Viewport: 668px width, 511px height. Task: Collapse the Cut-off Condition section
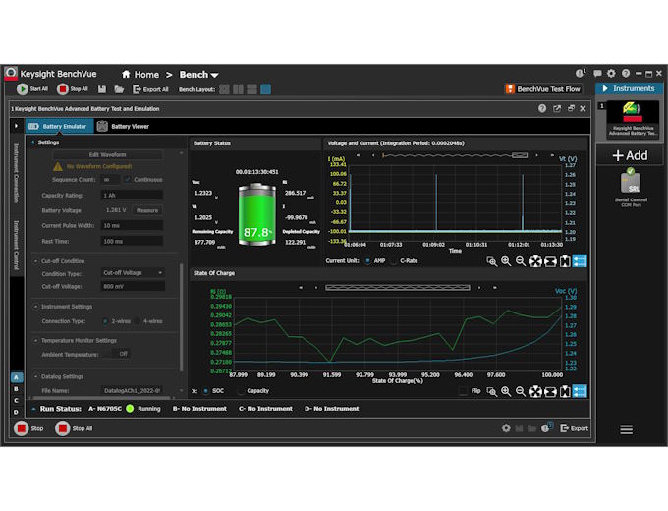pos(35,261)
